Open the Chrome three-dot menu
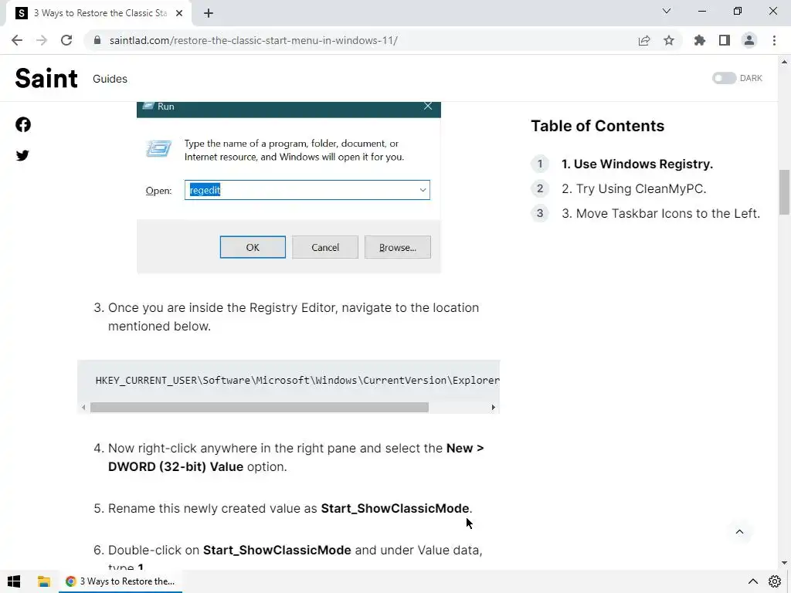Viewport: 791px width, 593px height. [x=774, y=40]
